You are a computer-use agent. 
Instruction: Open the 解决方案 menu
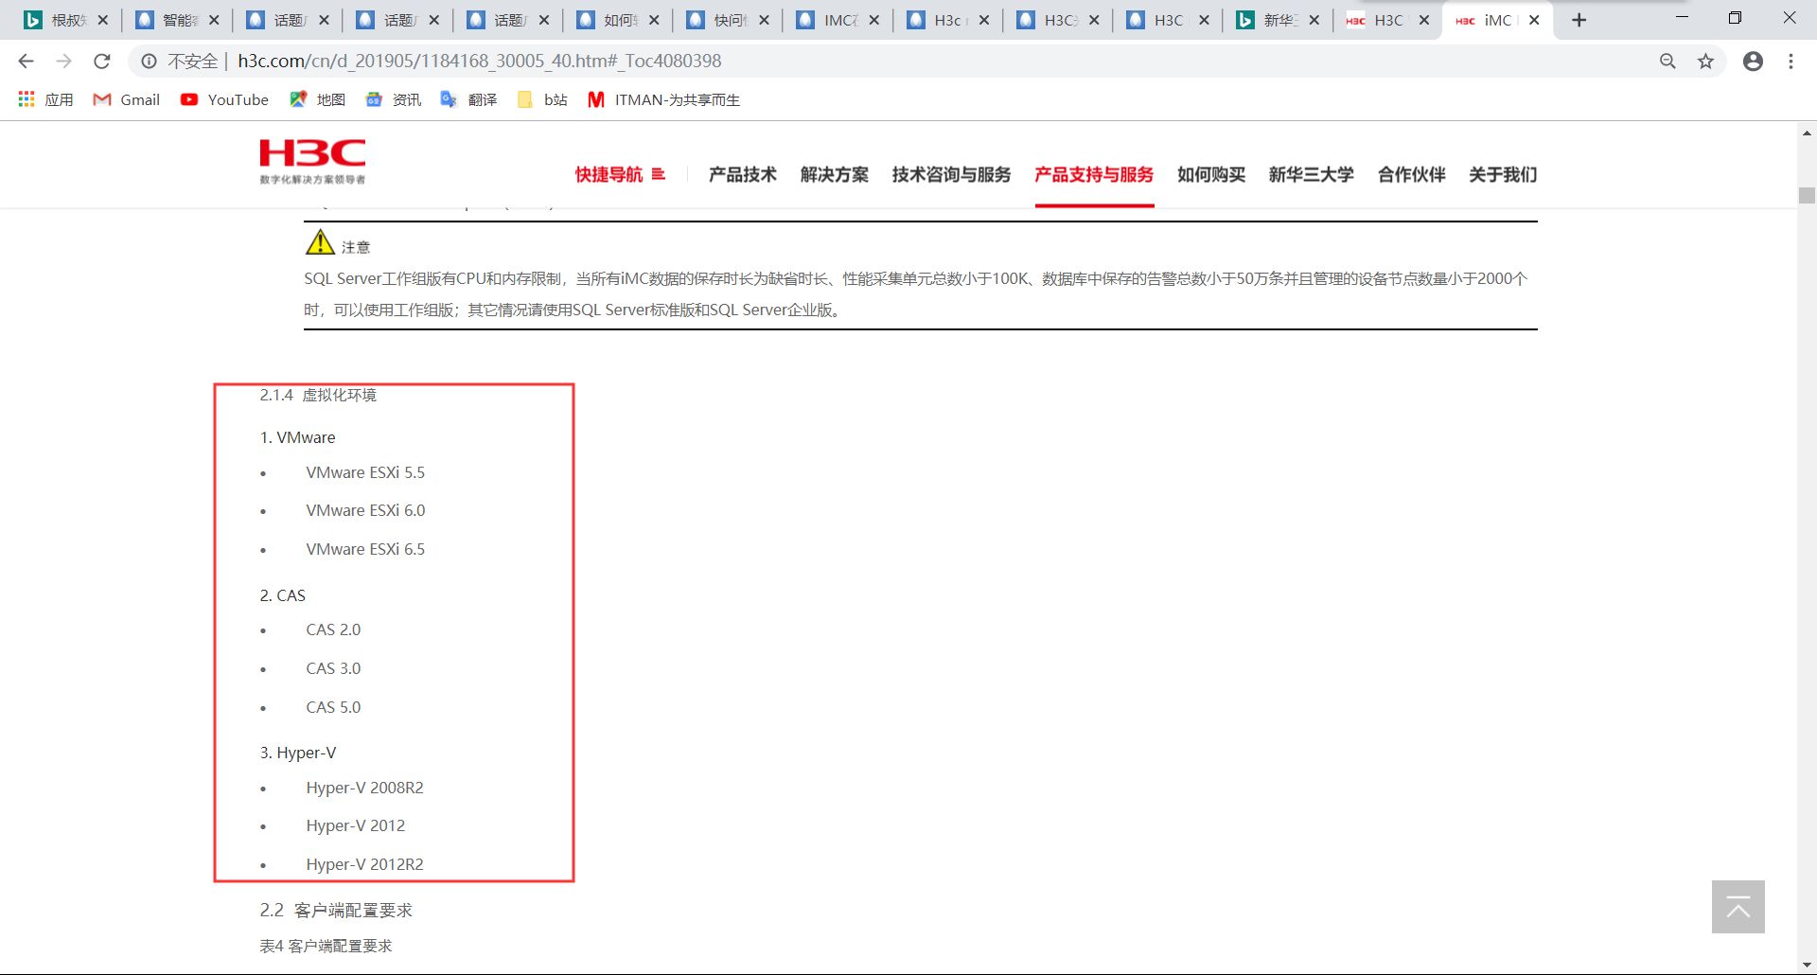point(835,174)
